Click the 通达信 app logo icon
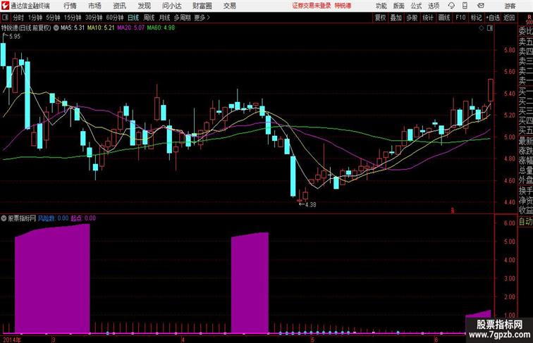Image resolution: width=533 pixels, height=343 pixels. pos(5,6)
